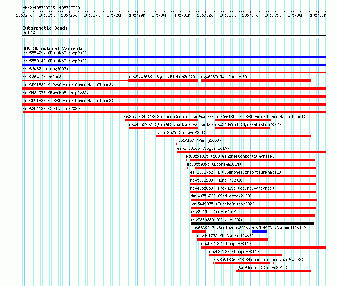Open variant nsv834321 (Wong2007)
The image size is (337, 286).
pyautogui.click(x=45, y=69)
